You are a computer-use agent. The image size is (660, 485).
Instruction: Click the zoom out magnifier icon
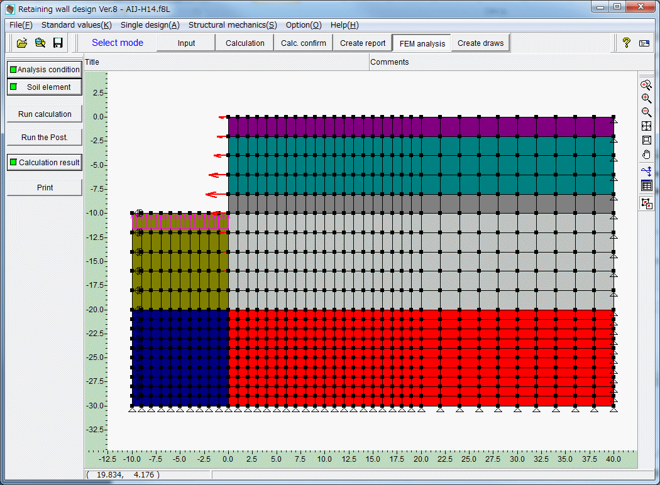tap(646, 112)
